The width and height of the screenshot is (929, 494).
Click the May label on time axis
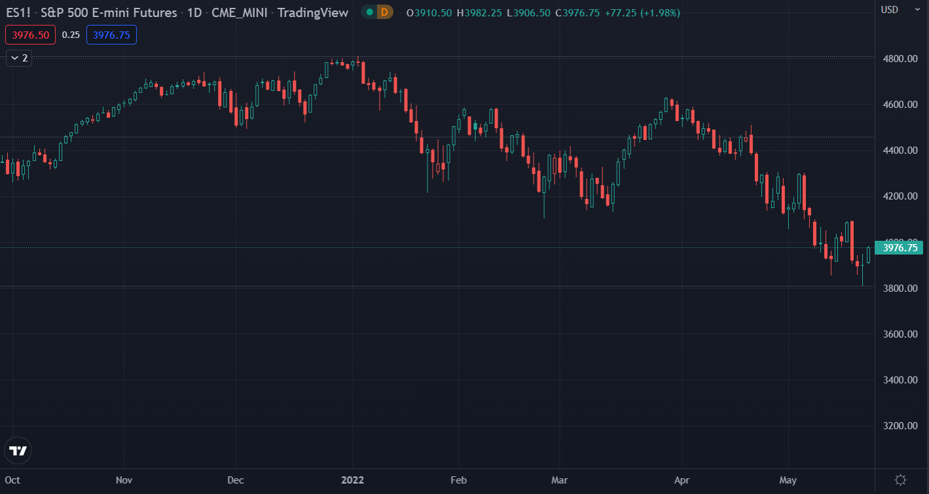[x=788, y=480]
